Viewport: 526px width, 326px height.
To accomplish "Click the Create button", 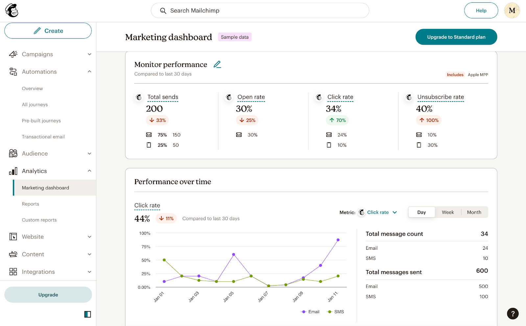I will [48, 31].
